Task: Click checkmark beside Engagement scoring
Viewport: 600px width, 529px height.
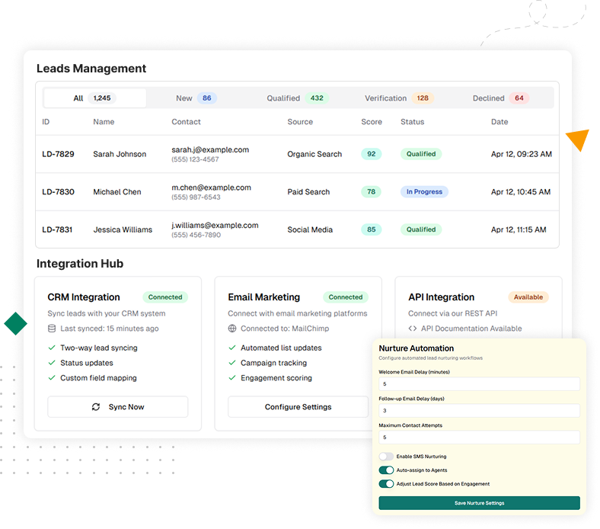Action: (x=232, y=379)
